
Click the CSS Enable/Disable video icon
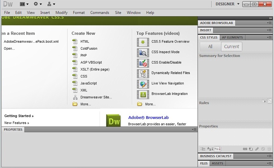(143, 63)
